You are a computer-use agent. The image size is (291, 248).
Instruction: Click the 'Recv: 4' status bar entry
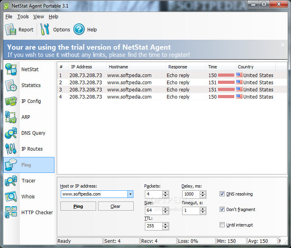(x=158, y=241)
